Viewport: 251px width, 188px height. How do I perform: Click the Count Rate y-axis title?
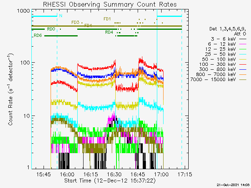[11, 89]
